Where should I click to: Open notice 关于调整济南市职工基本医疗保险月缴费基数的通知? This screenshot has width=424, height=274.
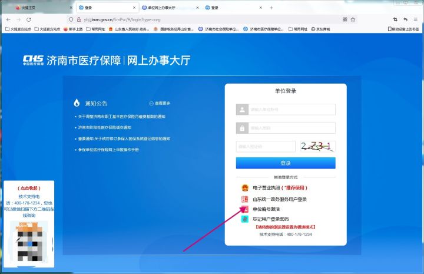click(x=121, y=117)
